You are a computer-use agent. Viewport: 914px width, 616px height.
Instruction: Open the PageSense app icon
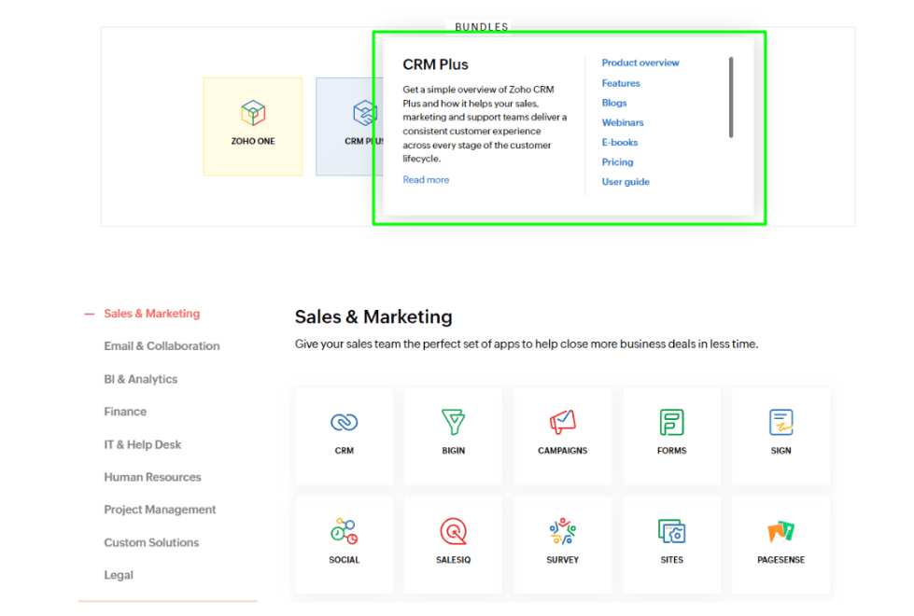(x=781, y=531)
